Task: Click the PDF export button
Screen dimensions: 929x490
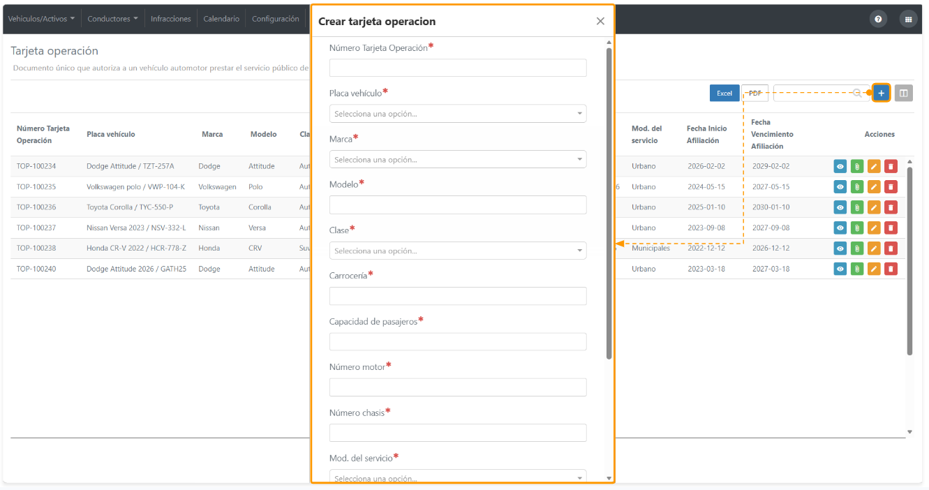Action: click(x=755, y=94)
